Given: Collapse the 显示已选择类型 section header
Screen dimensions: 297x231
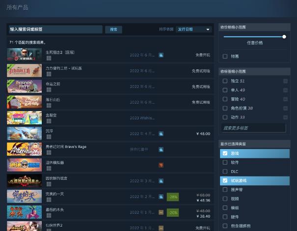Looking at the screenshot, I should click(x=254, y=144).
